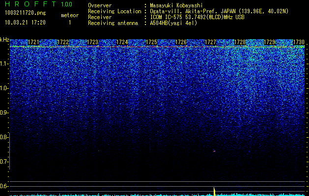Click the date stamp 10.03.21 17:20

25,23
